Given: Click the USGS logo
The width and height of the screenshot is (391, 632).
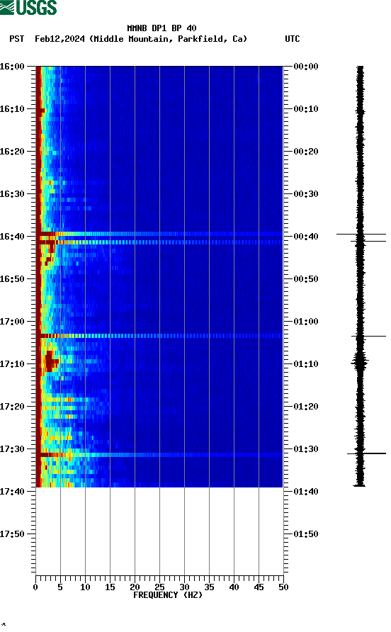Looking at the screenshot, I should pyautogui.click(x=28, y=8).
